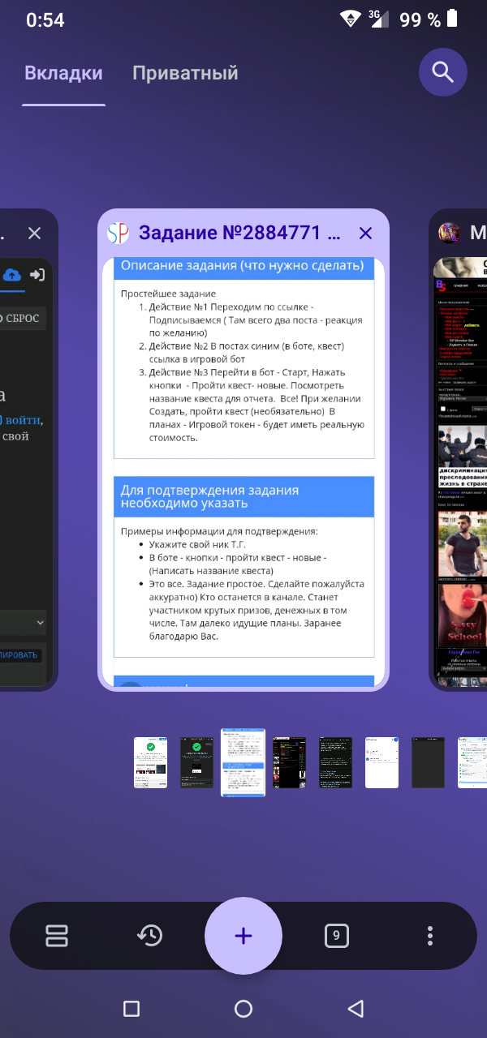This screenshot has height=1038, width=487.
Task: Click the SP favicon on task tab
Action: pos(119,234)
